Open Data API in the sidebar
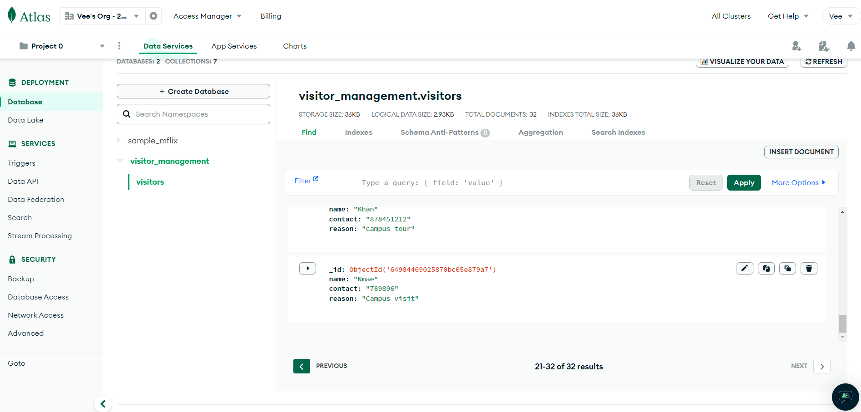 coord(23,181)
